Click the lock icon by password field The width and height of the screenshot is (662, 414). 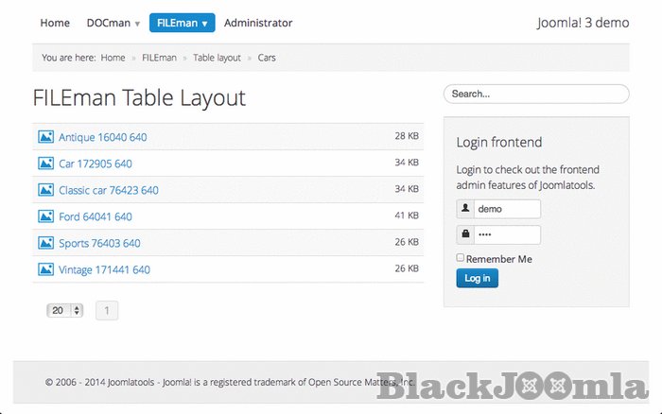coord(465,234)
